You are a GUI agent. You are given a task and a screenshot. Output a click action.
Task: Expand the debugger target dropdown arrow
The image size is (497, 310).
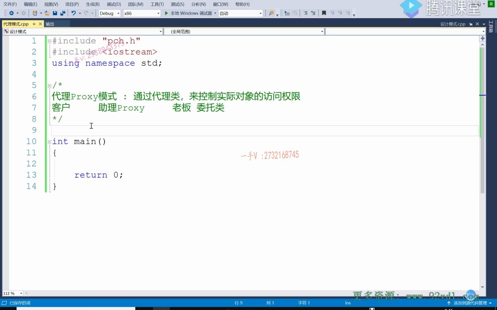click(x=215, y=13)
